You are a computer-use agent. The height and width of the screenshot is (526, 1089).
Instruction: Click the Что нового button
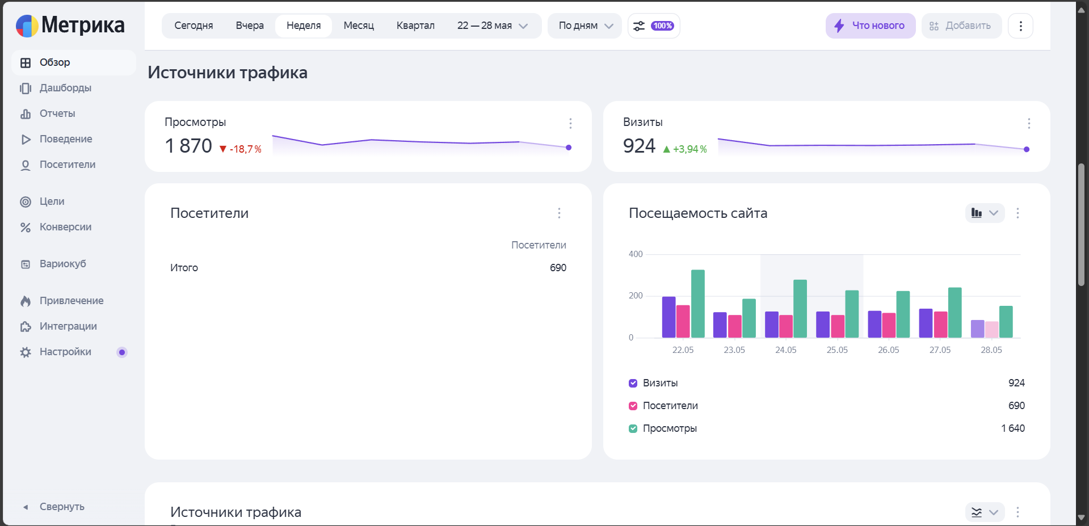pyautogui.click(x=870, y=26)
